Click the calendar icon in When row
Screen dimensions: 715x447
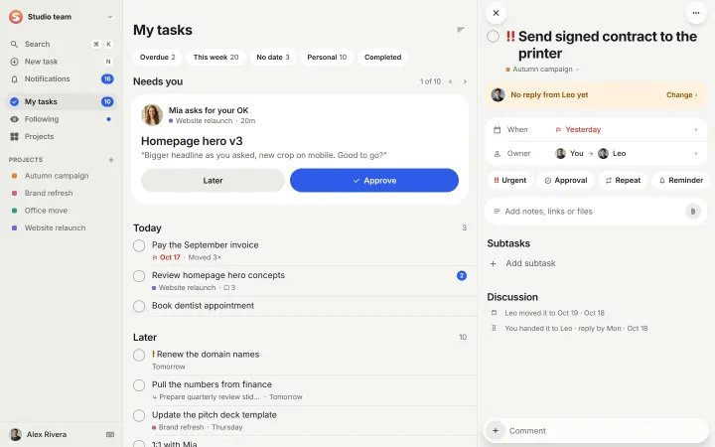pyautogui.click(x=498, y=130)
